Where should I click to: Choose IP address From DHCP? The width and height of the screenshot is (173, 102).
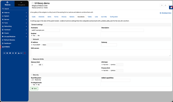[32, 45]
